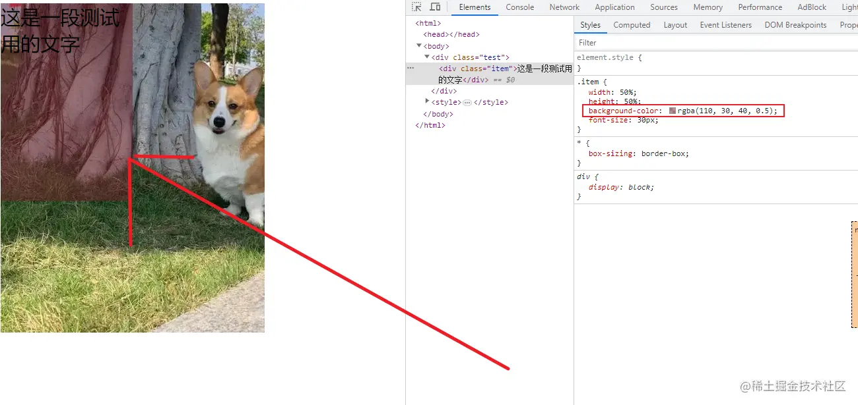Click the ellipsis inside the style tag
The height and width of the screenshot is (405, 858).
[467, 103]
